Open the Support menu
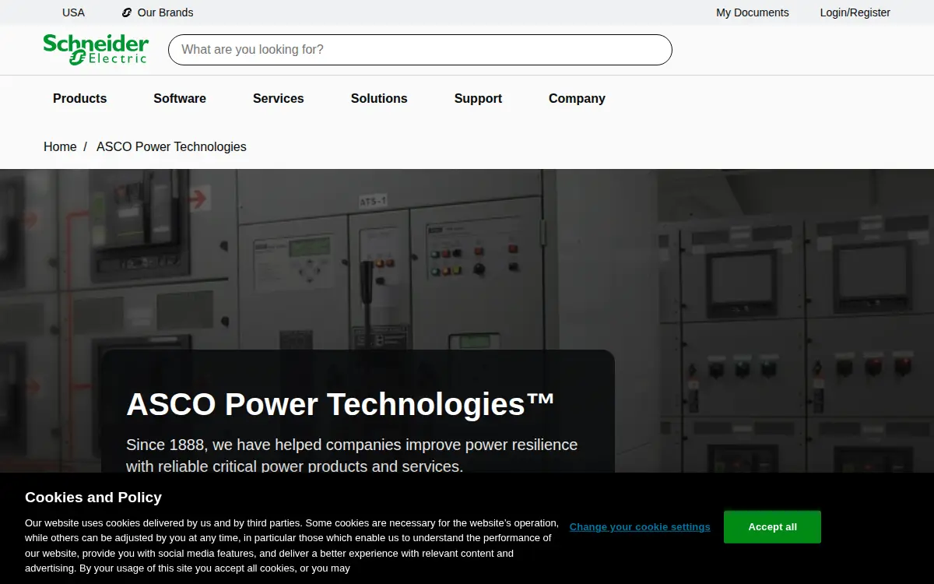This screenshot has height=584, width=934. (478, 99)
